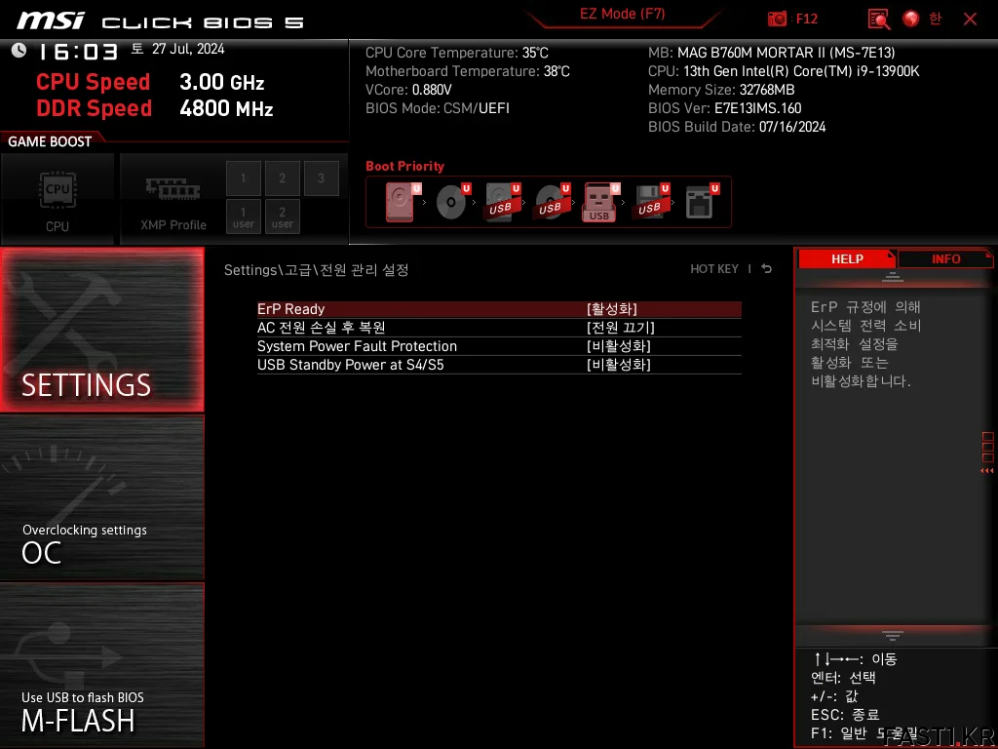
Task: Select the hard disk boot device icon
Action: [403, 202]
